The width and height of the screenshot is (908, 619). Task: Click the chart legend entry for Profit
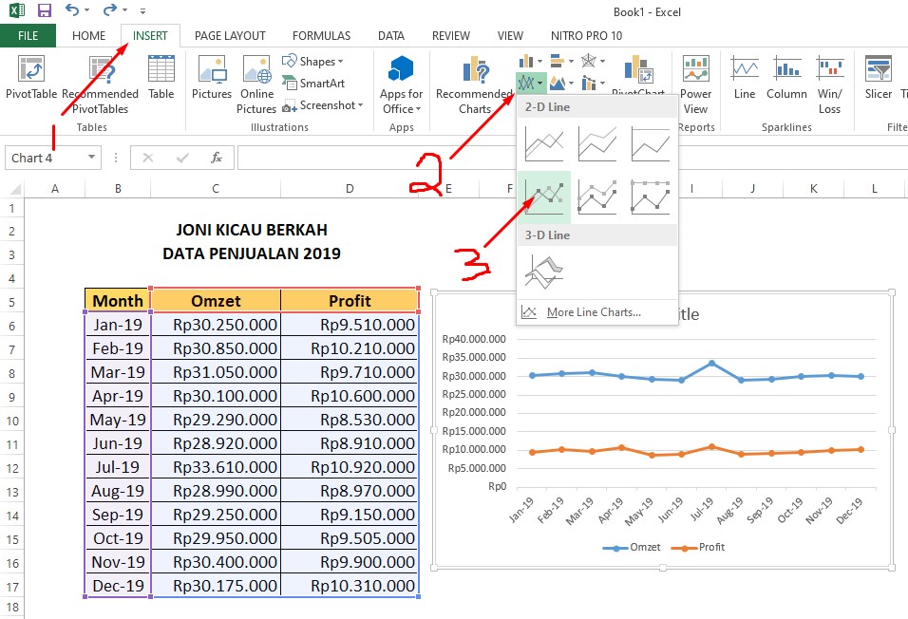tap(698, 547)
